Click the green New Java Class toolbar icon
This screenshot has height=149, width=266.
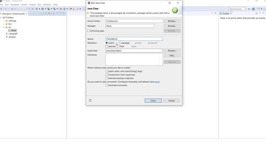[x=64, y=9]
